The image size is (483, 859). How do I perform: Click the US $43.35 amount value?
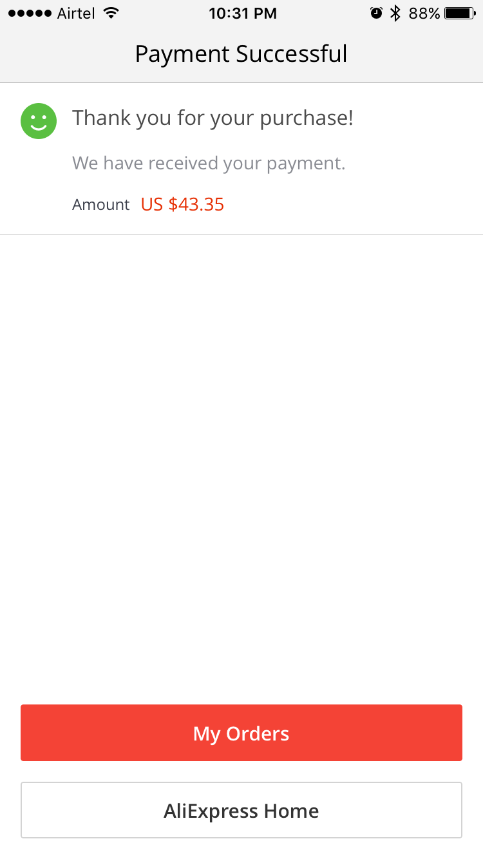[x=182, y=205]
